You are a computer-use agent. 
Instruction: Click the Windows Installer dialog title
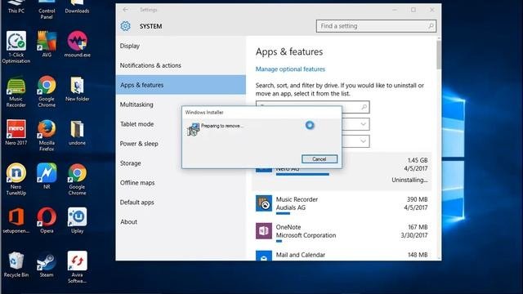[x=204, y=113]
